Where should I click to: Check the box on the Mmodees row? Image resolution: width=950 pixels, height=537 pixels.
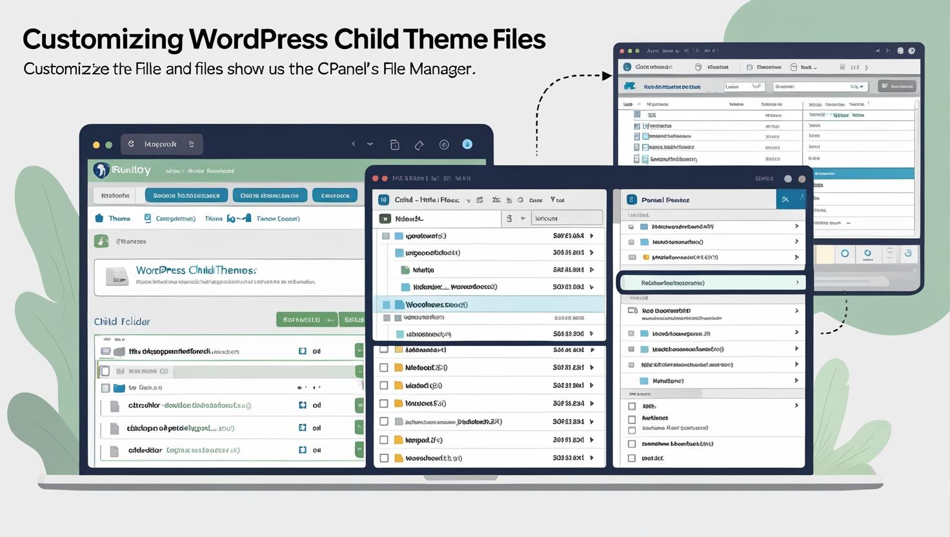click(x=383, y=403)
